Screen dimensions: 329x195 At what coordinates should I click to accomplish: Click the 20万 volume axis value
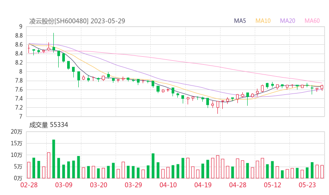[x=16, y=132]
